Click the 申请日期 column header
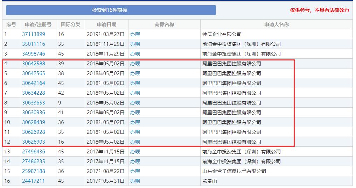Viewport: 356px width, 188px height. pos(106,24)
